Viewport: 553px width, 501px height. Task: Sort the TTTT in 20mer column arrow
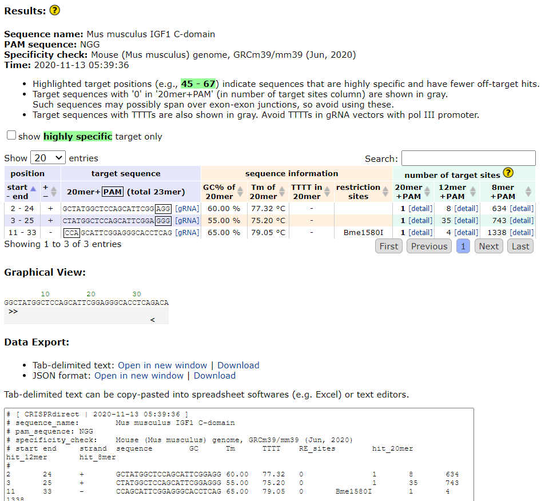pos(327,189)
